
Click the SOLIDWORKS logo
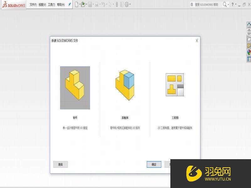coord(14,5)
